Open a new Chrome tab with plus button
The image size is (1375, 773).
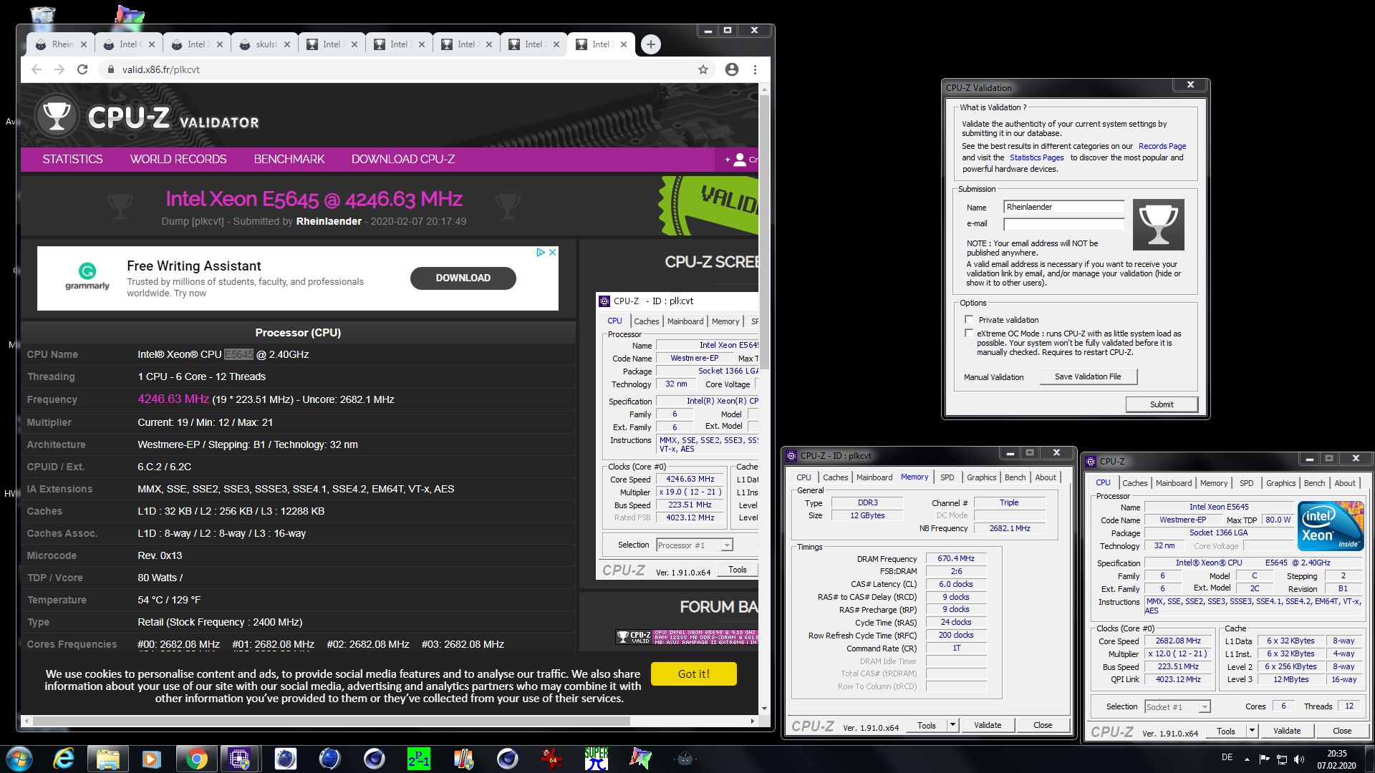[650, 44]
